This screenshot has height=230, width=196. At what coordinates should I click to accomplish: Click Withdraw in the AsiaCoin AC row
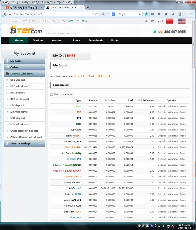[x=173, y=188]
